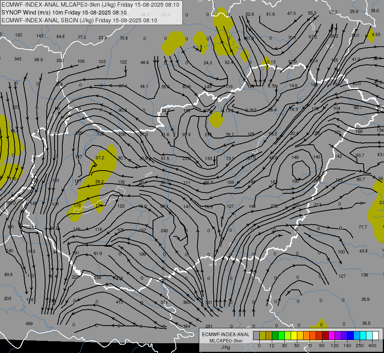Click the map value 8.79

(x=272, y=86)
